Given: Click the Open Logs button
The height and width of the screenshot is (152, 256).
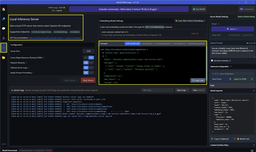Looking at the screenshot, I should click(x=182, y=90).
